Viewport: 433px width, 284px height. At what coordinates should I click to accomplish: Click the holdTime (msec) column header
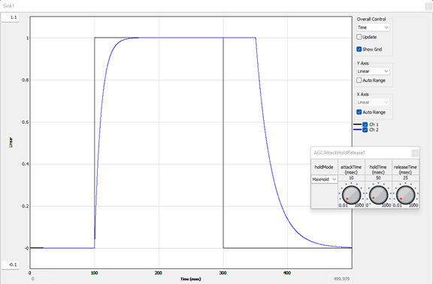(378, 170)
